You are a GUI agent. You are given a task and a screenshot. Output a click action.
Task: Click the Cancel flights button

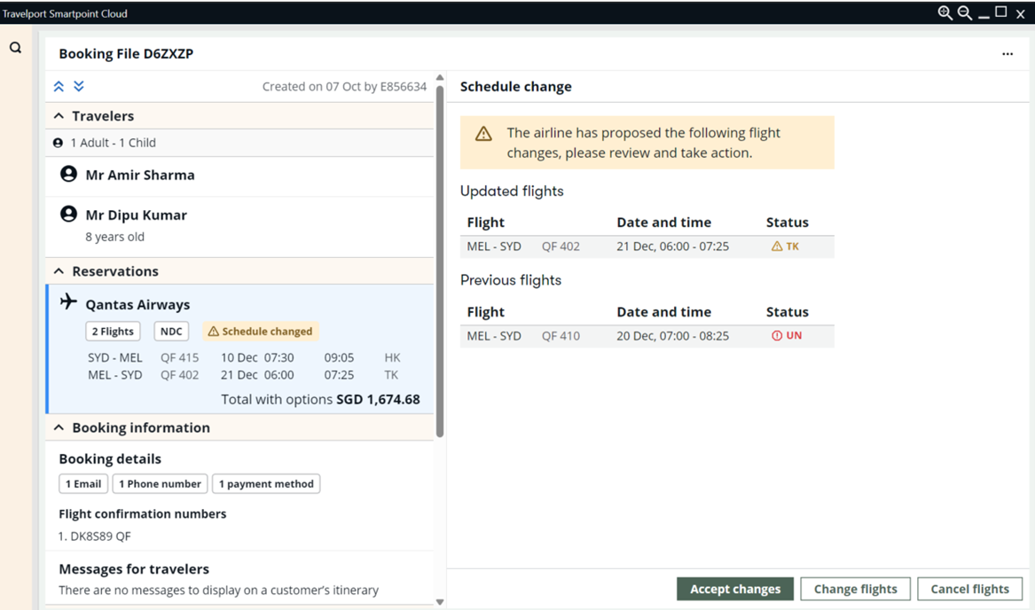(x=969, y=589)
